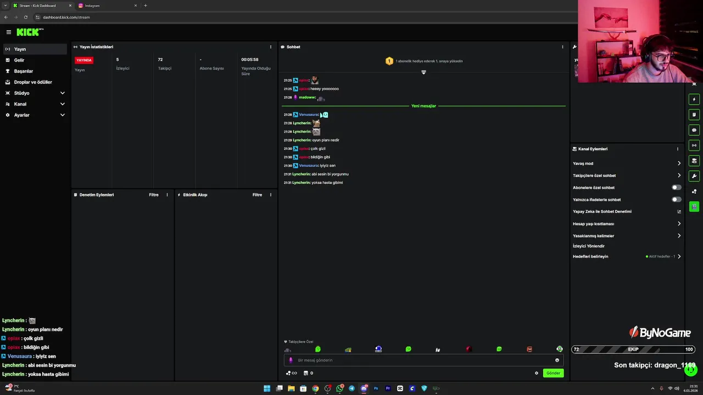Click the chat bubble icon in the right rail

point(694,130)
